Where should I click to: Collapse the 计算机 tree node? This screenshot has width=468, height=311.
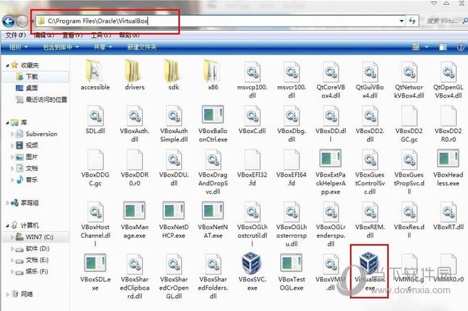coord(6,225)
